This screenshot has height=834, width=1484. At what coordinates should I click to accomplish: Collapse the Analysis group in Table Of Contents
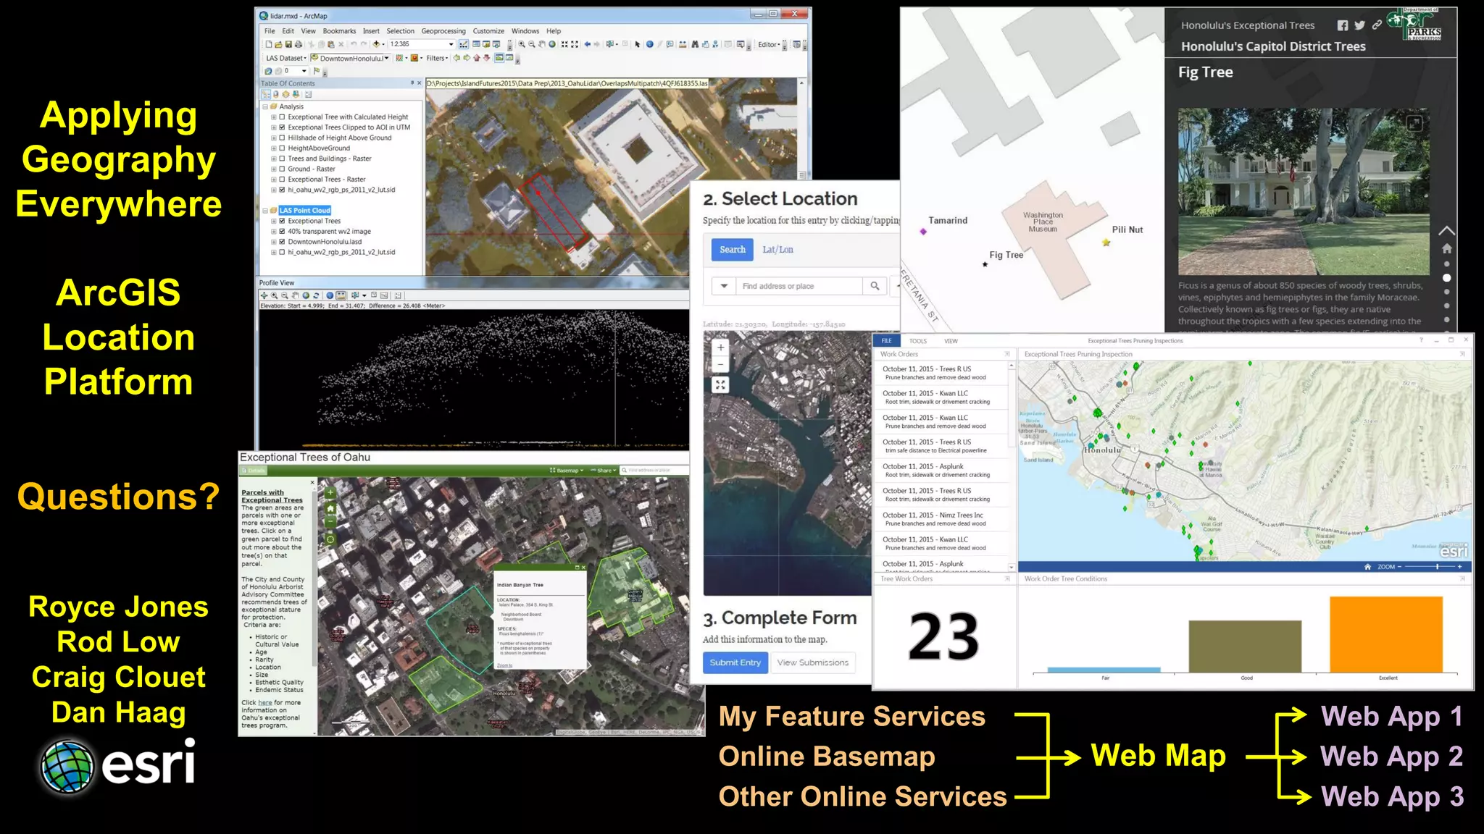coord(265,106)
